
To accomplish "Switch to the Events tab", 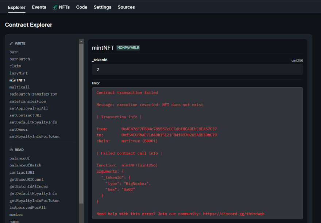I will [39, 7].
